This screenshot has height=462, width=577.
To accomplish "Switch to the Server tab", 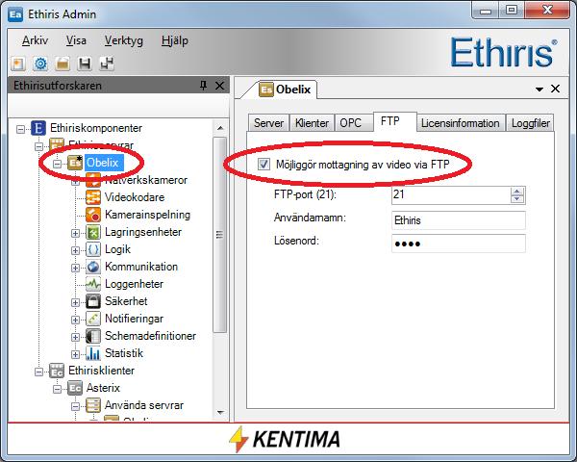I will click(268, 123).
